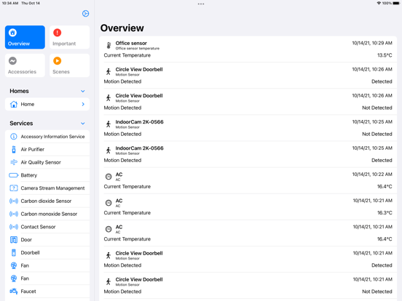The image size is (402, 301).
Task: Open the Office sensor temperature entry
Action: coord(248,49)
